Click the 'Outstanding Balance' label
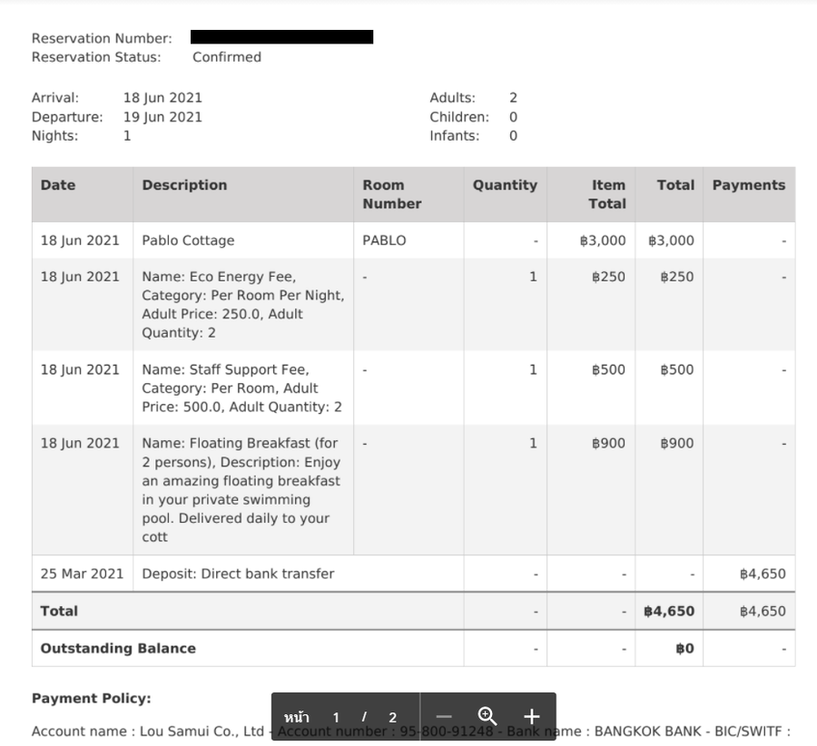 [118, 649]
